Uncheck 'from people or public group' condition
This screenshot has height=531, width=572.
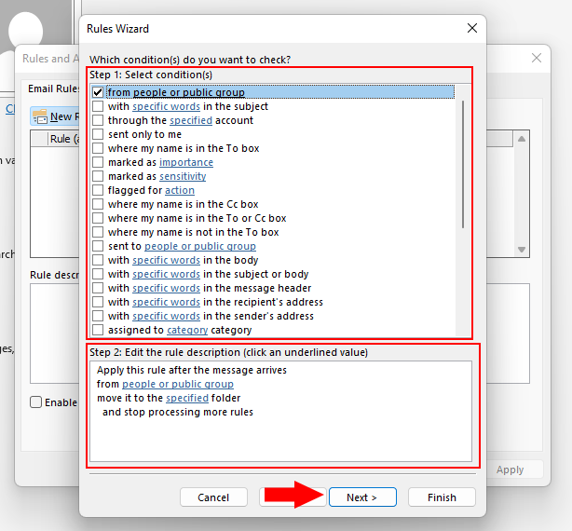click(x=98, y=92)
